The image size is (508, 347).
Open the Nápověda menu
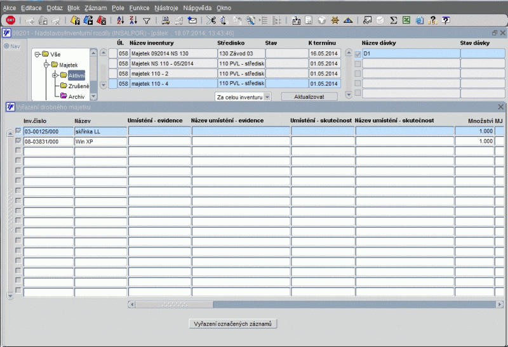(197, 8)
